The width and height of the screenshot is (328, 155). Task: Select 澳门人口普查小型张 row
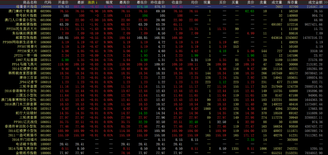pos(164,20)
